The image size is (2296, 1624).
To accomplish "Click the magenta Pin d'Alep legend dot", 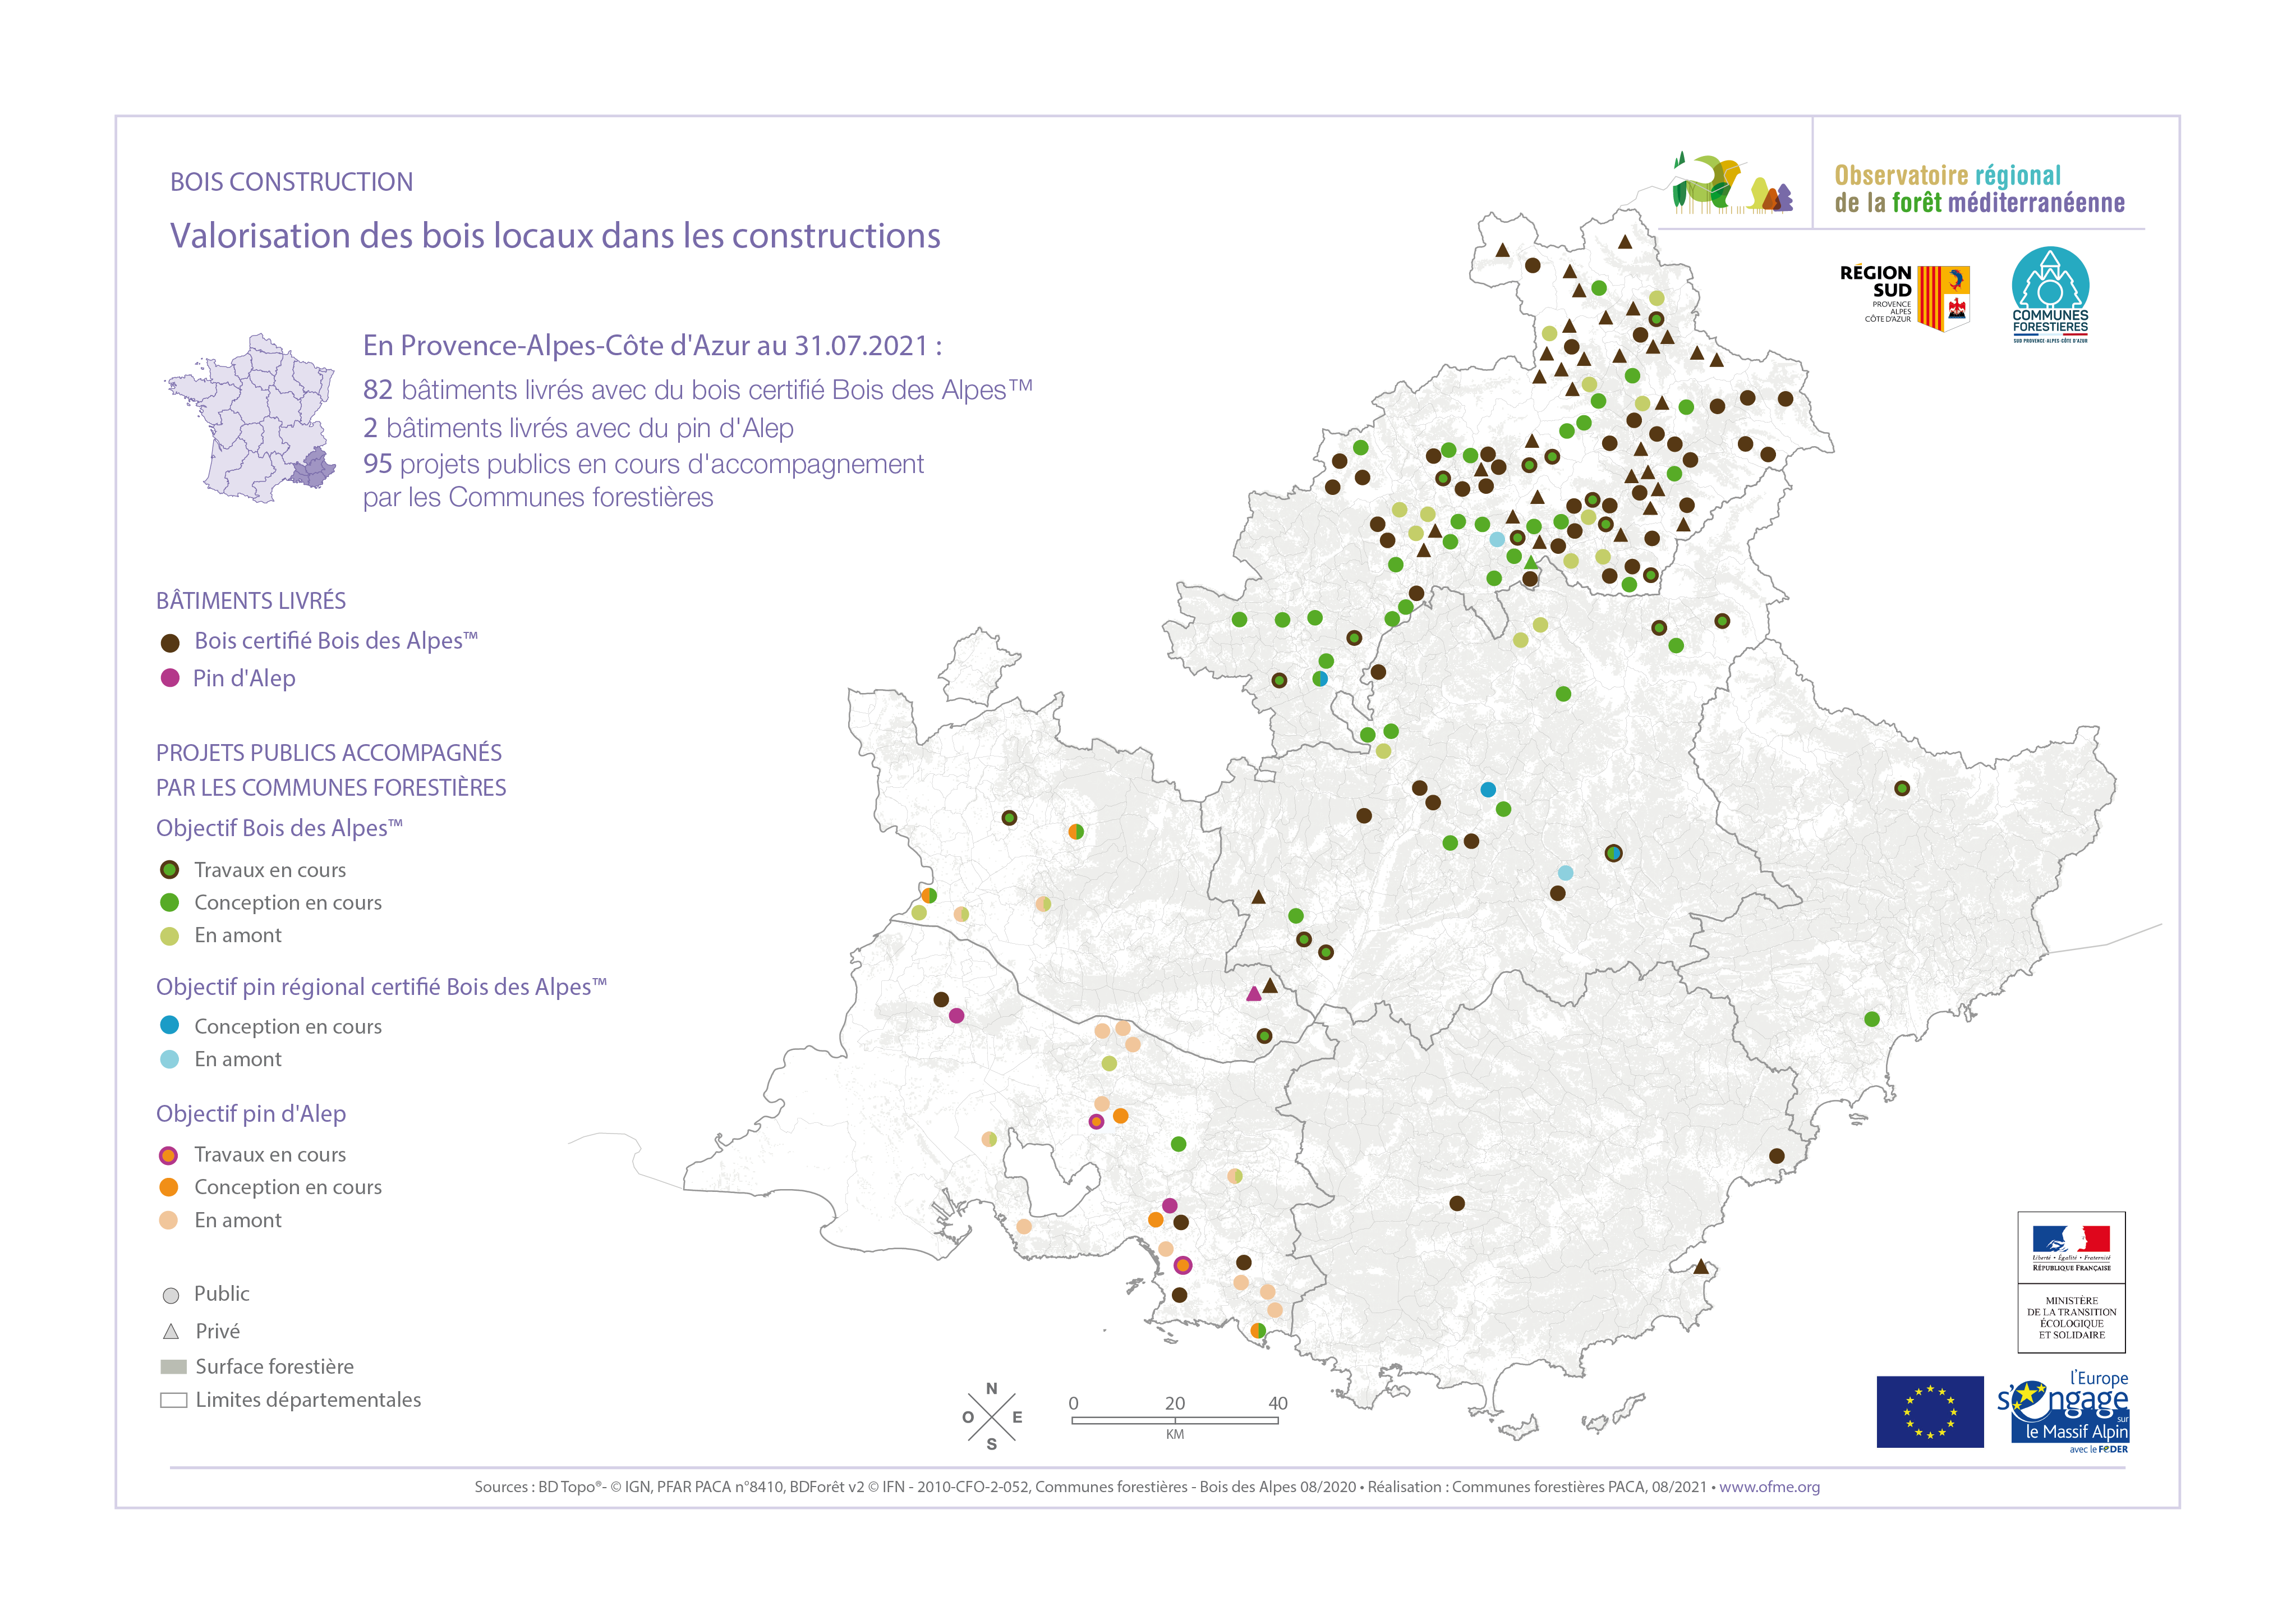I will pos(170,678).
